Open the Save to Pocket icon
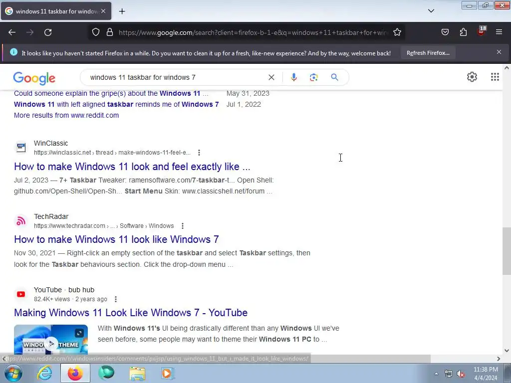Viewport: 511px width, 383px height. [445, 32]
